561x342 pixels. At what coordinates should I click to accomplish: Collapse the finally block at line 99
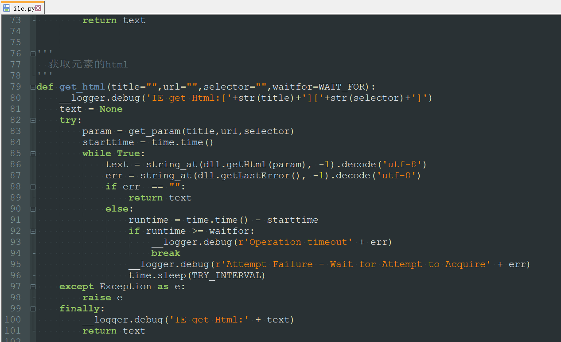pyautogui.click(x=33, y=309)
